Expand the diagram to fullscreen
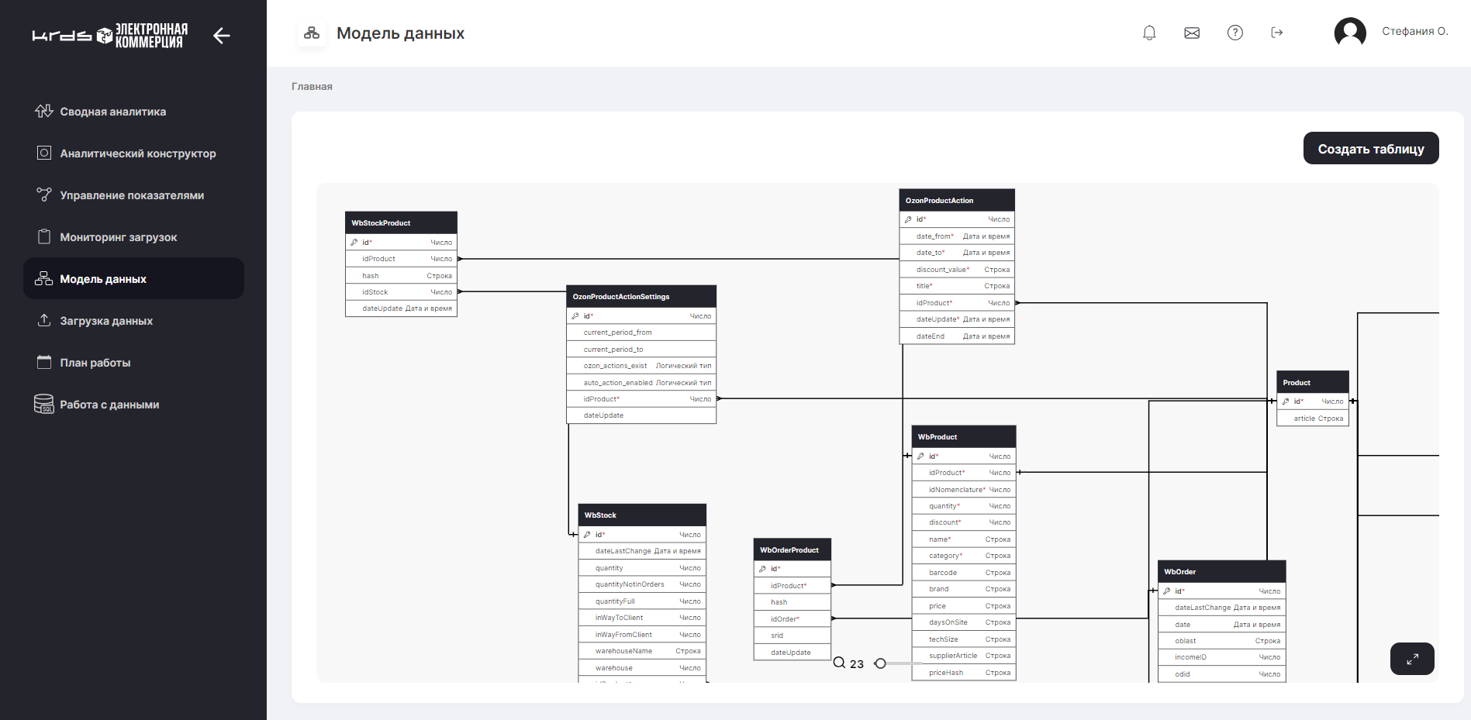 coord(1412,658)
